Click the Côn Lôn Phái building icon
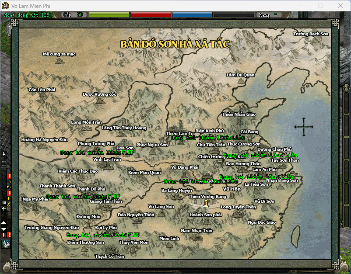The height and width of the screenshot is (274, 351). [x=42, y=96]
